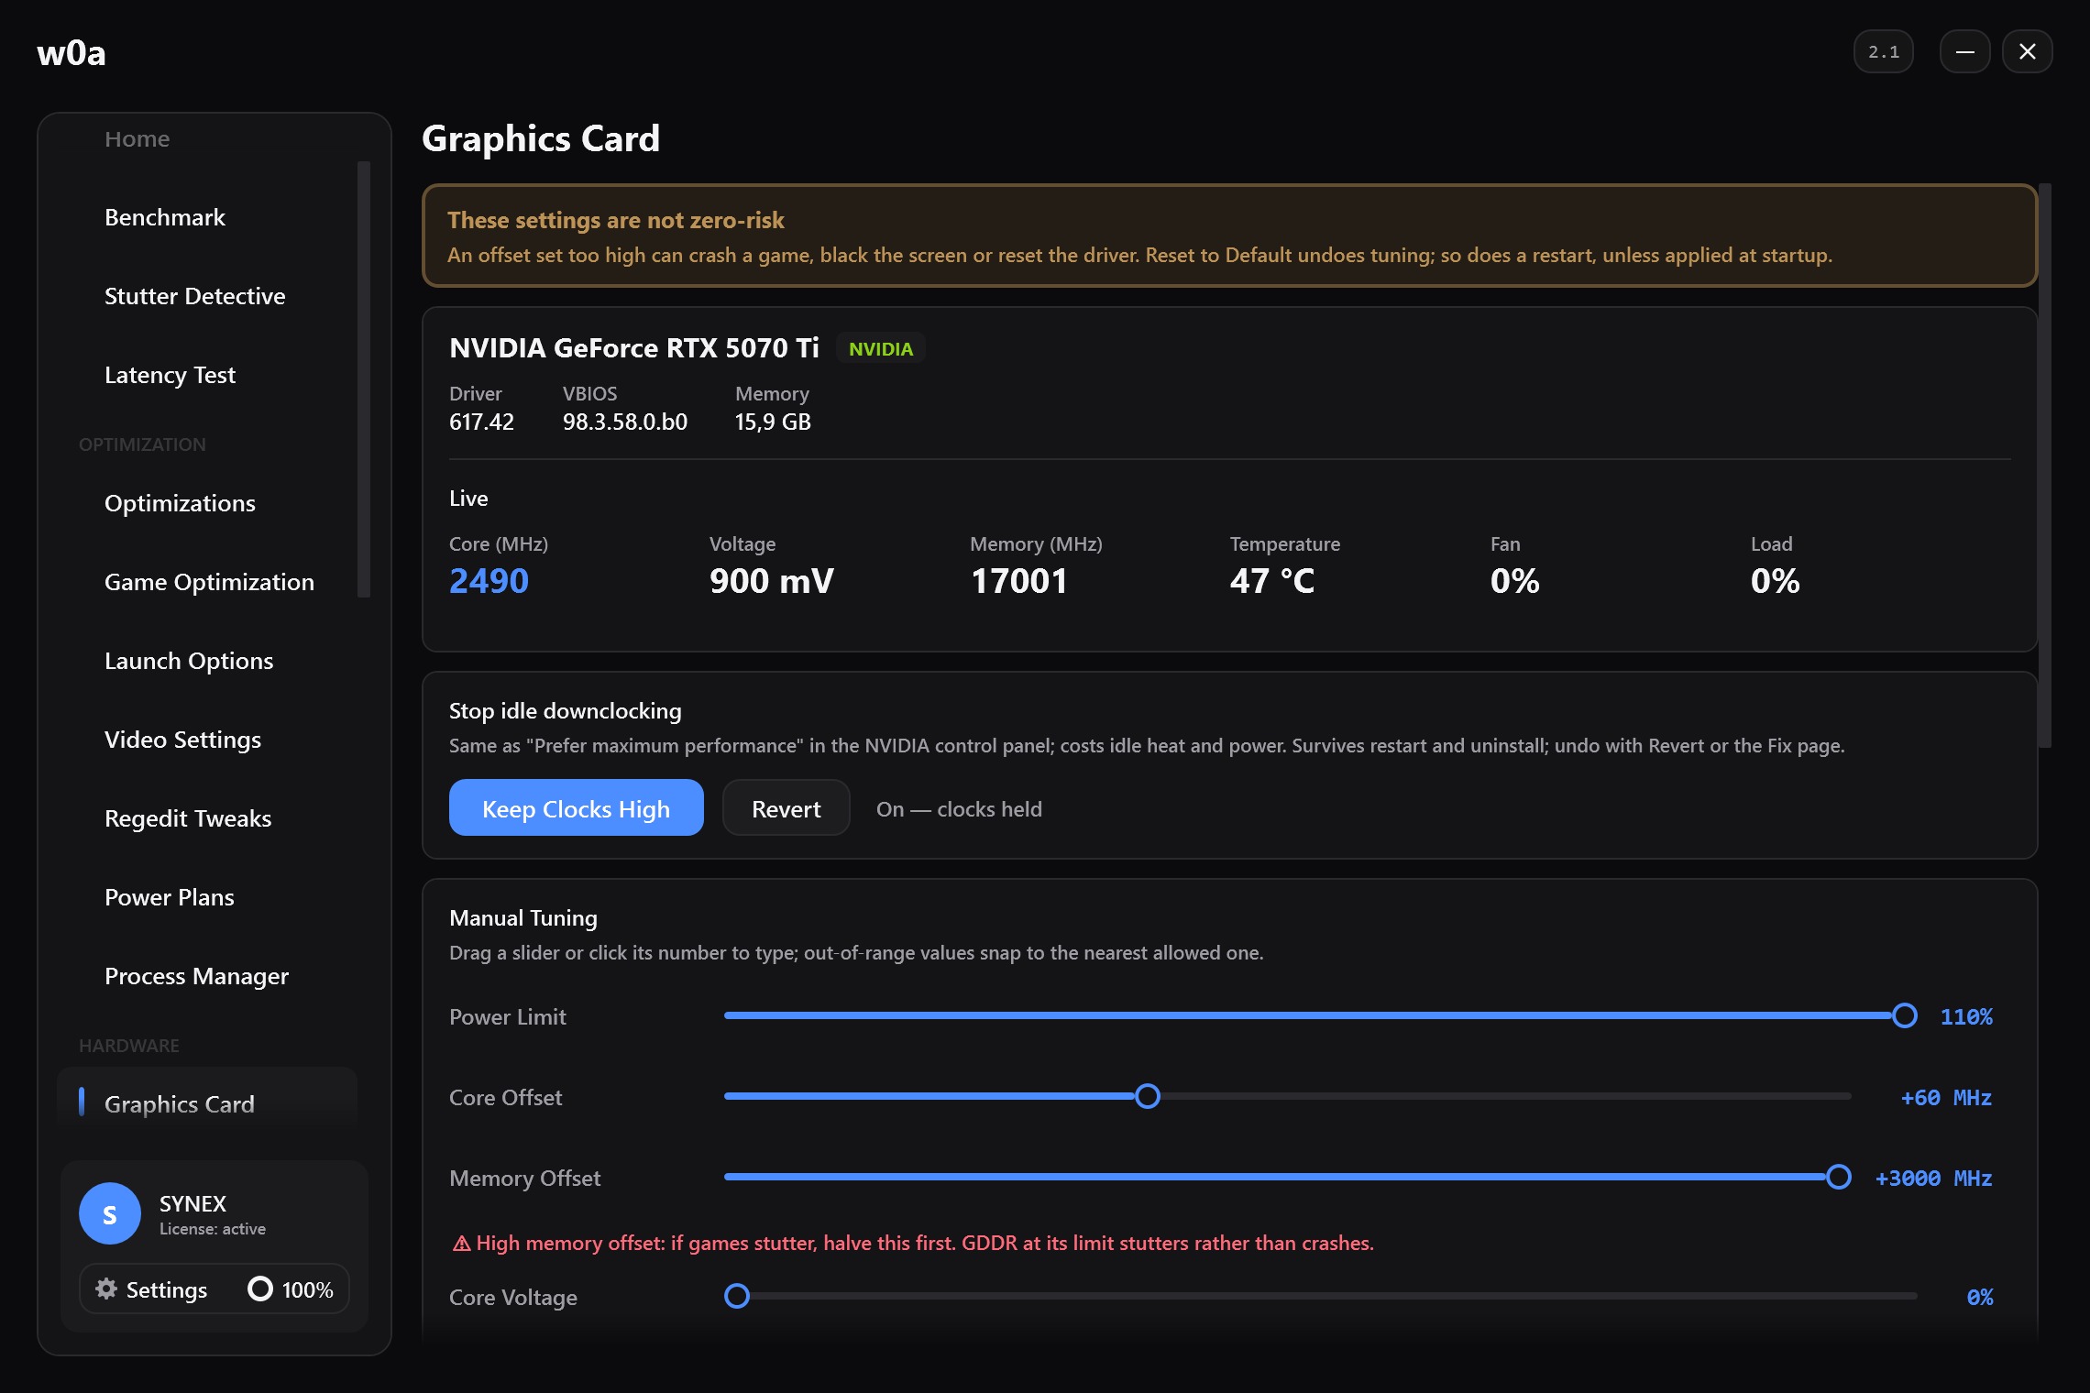Click the Memory Offset slider handle
The height and width of the screenshot is (1393, 2090).
(1839, 1177)
